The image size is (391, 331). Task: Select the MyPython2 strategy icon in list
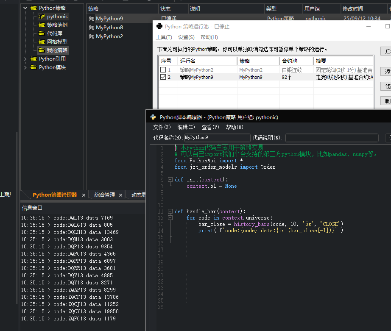pyautogui.click(x=91, y=36)
